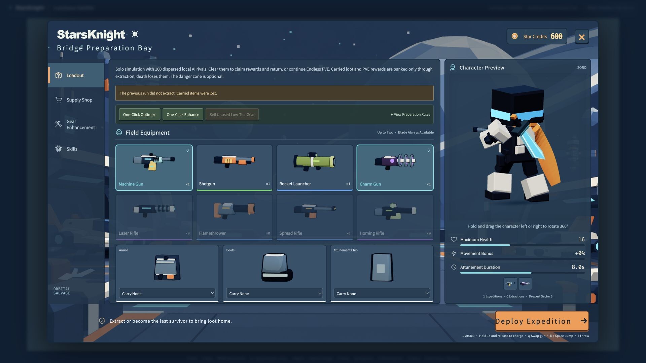Viewport: 646px width, 363px height.
Task: Click the Boots item image
Action: [x=277, y=268]
